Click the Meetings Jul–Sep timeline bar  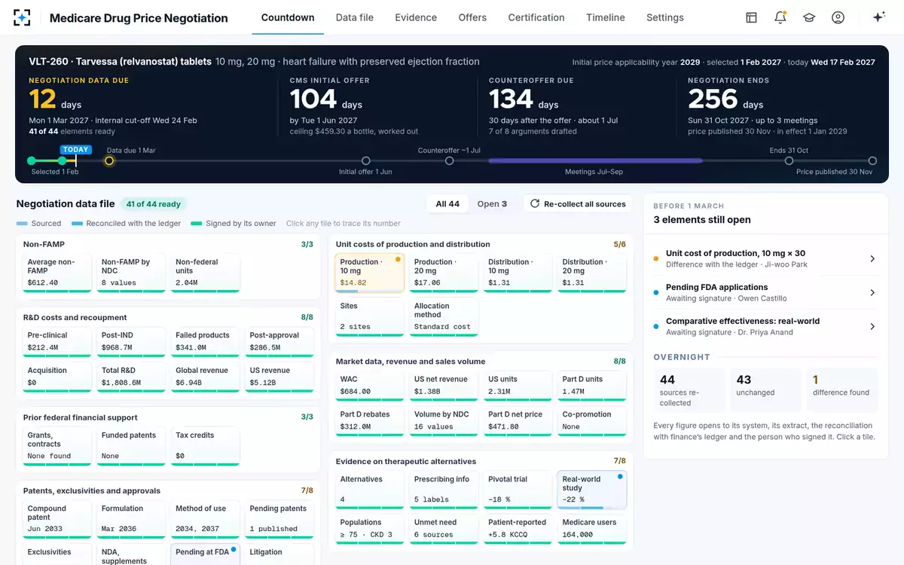(x=595, y=160)
